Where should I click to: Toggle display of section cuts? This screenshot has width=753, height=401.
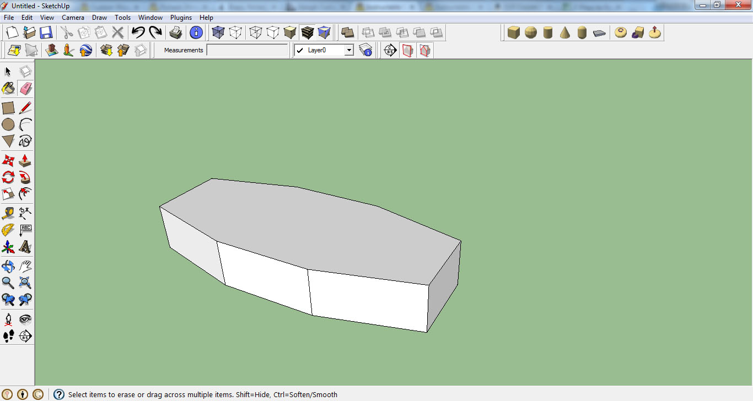tap(424, 51)
